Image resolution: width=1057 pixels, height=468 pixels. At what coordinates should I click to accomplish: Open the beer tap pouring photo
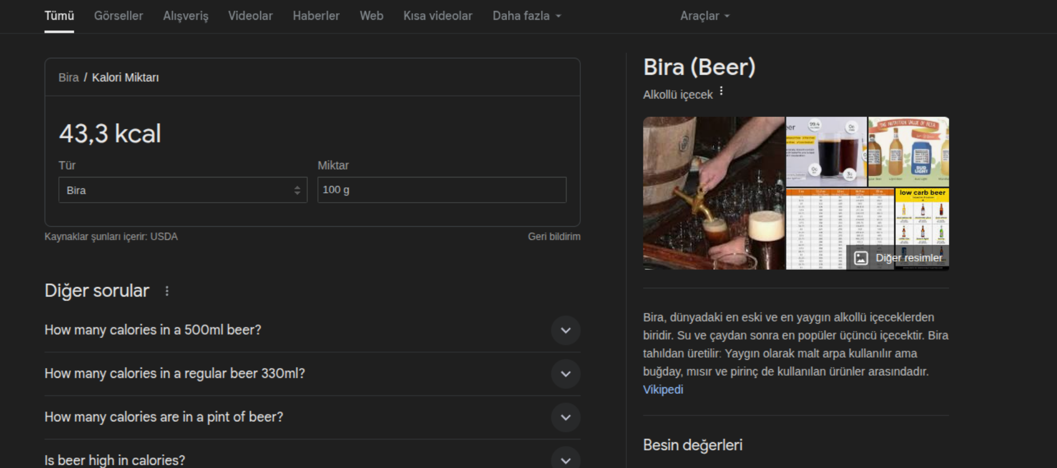(713, 193)
